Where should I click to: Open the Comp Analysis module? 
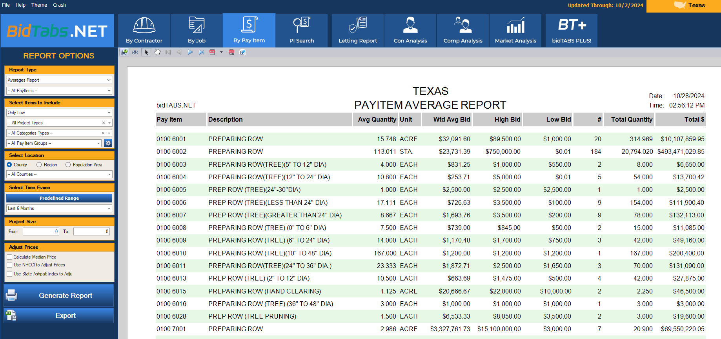click(463, 31)
